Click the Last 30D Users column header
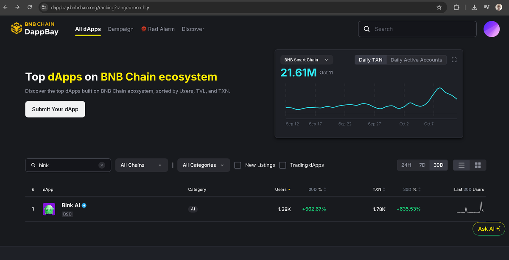509x260 pixels. (x=469, y=190)
